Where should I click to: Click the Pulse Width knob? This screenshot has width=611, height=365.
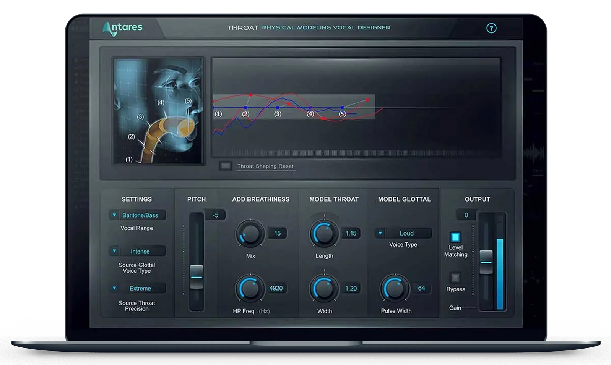click(x=395, y=289)
